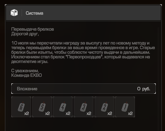Click the x2 badge on keychain 3
Viewport: 165px width, 131px height.
click(x=89, y=114)
